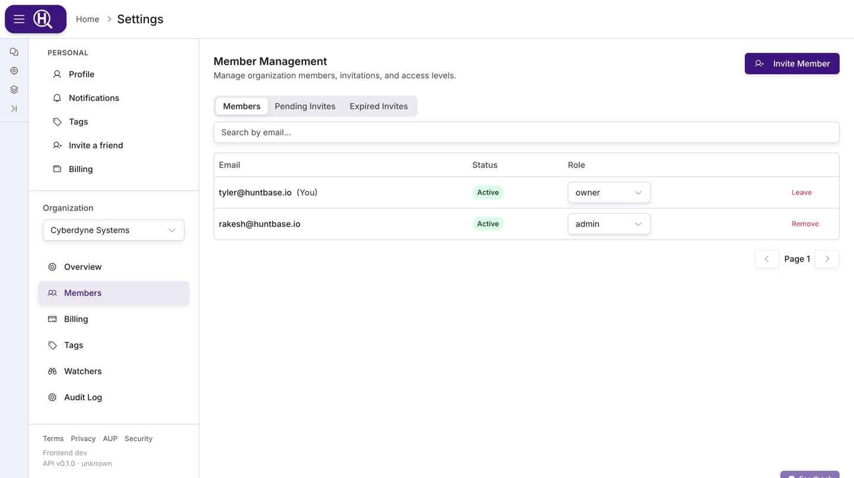Click the Members people icon
Screen dimensions: 854x478
click(x=52, y=293)
